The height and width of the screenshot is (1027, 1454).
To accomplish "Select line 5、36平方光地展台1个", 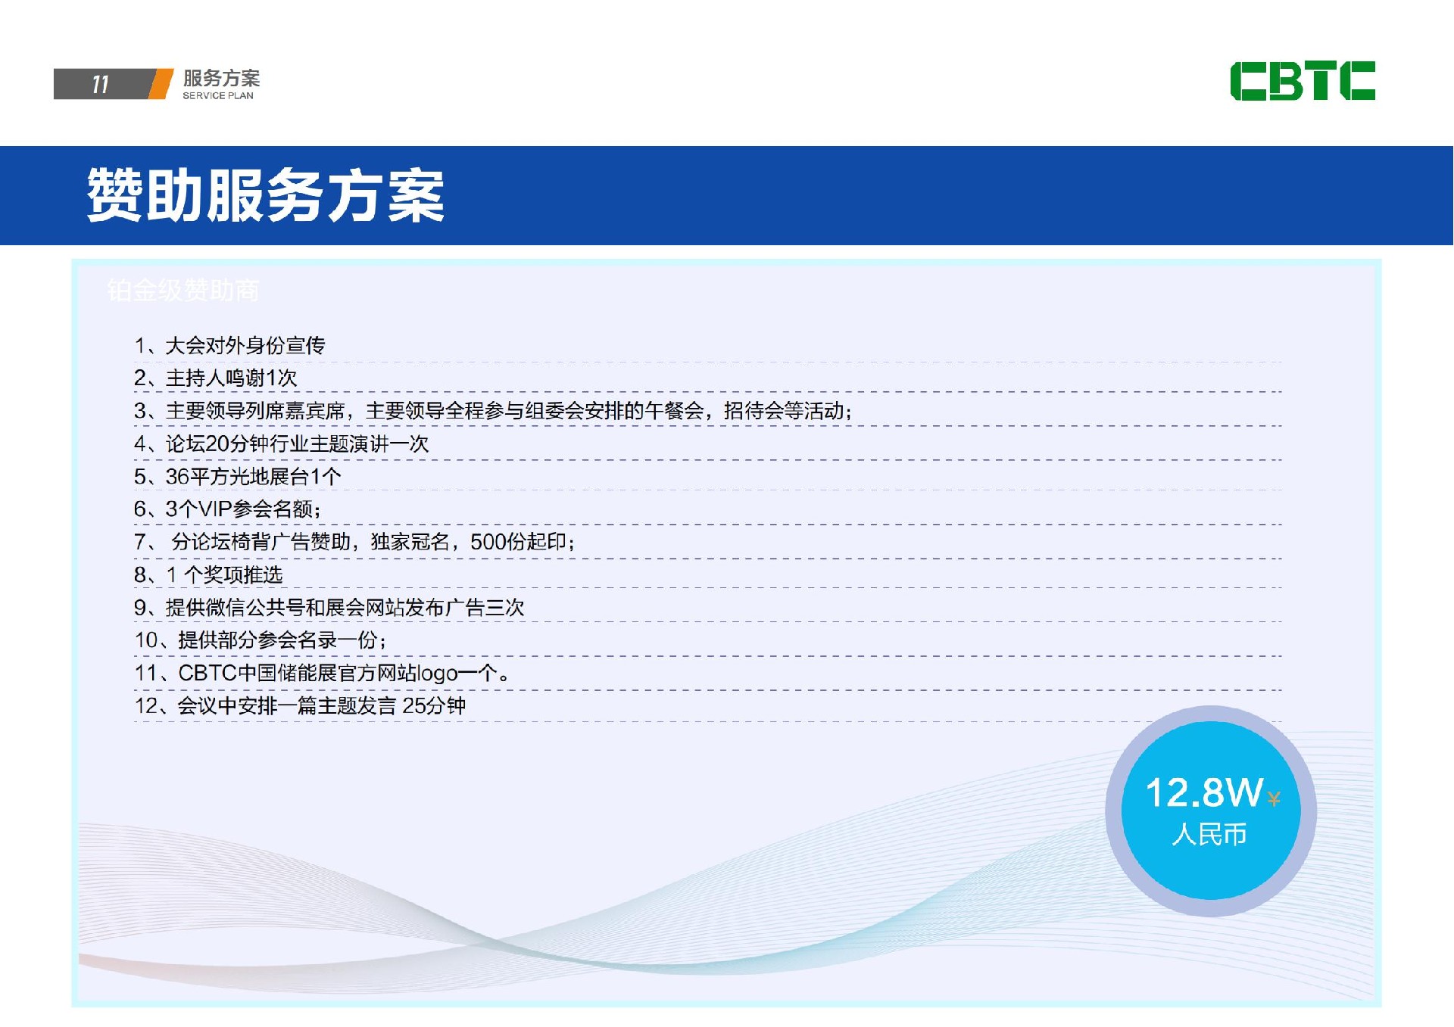I will click(x=238, y=477).
